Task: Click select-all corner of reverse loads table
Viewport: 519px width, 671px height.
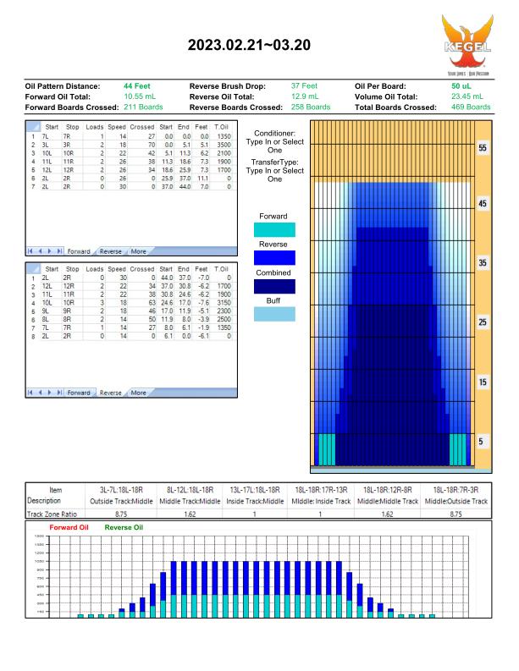Action: point(33,268)
